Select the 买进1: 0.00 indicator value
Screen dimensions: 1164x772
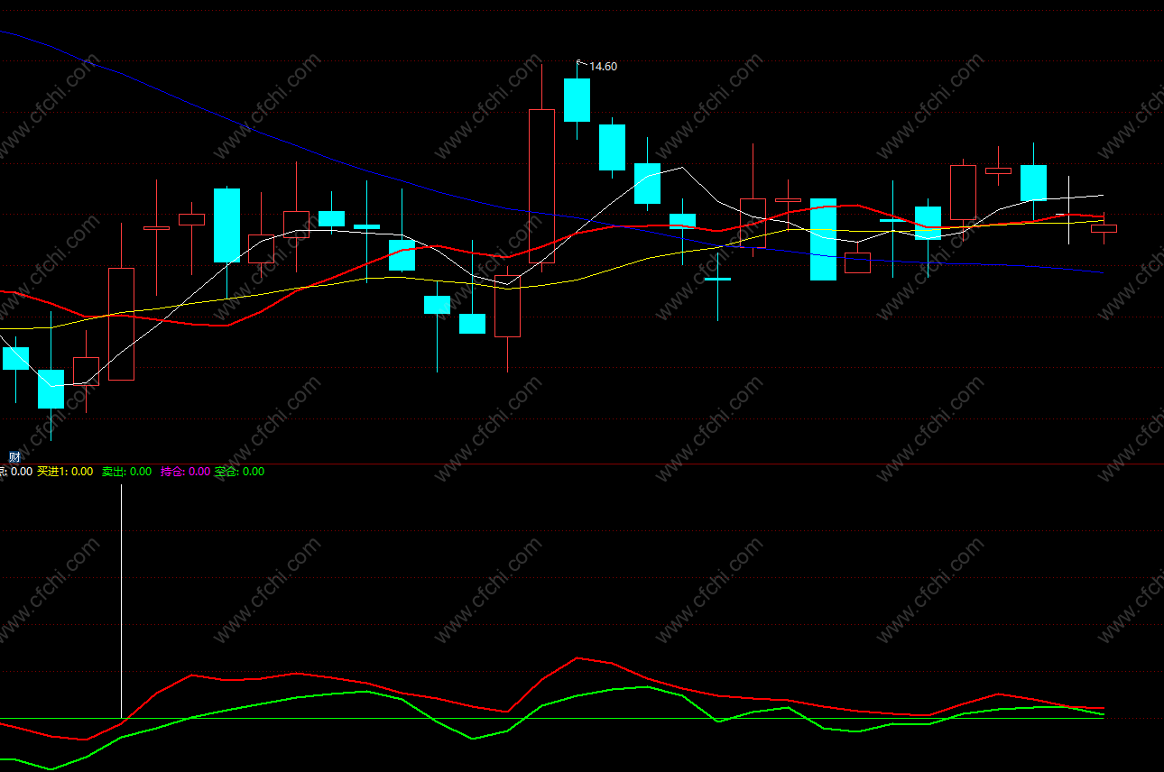[x=65, y=472]
